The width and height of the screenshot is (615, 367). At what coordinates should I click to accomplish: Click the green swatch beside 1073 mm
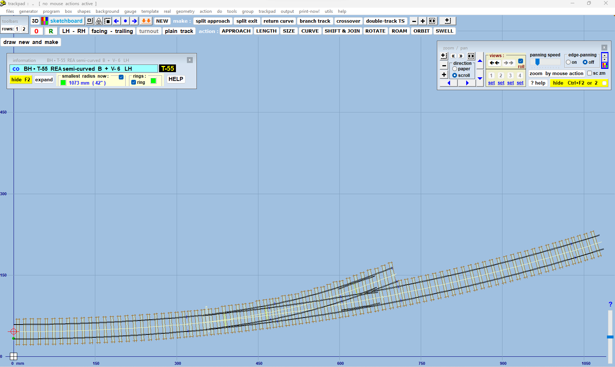63,83
